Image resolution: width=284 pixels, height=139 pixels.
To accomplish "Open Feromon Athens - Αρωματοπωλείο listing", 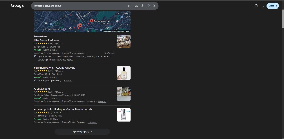I will 55,67.
